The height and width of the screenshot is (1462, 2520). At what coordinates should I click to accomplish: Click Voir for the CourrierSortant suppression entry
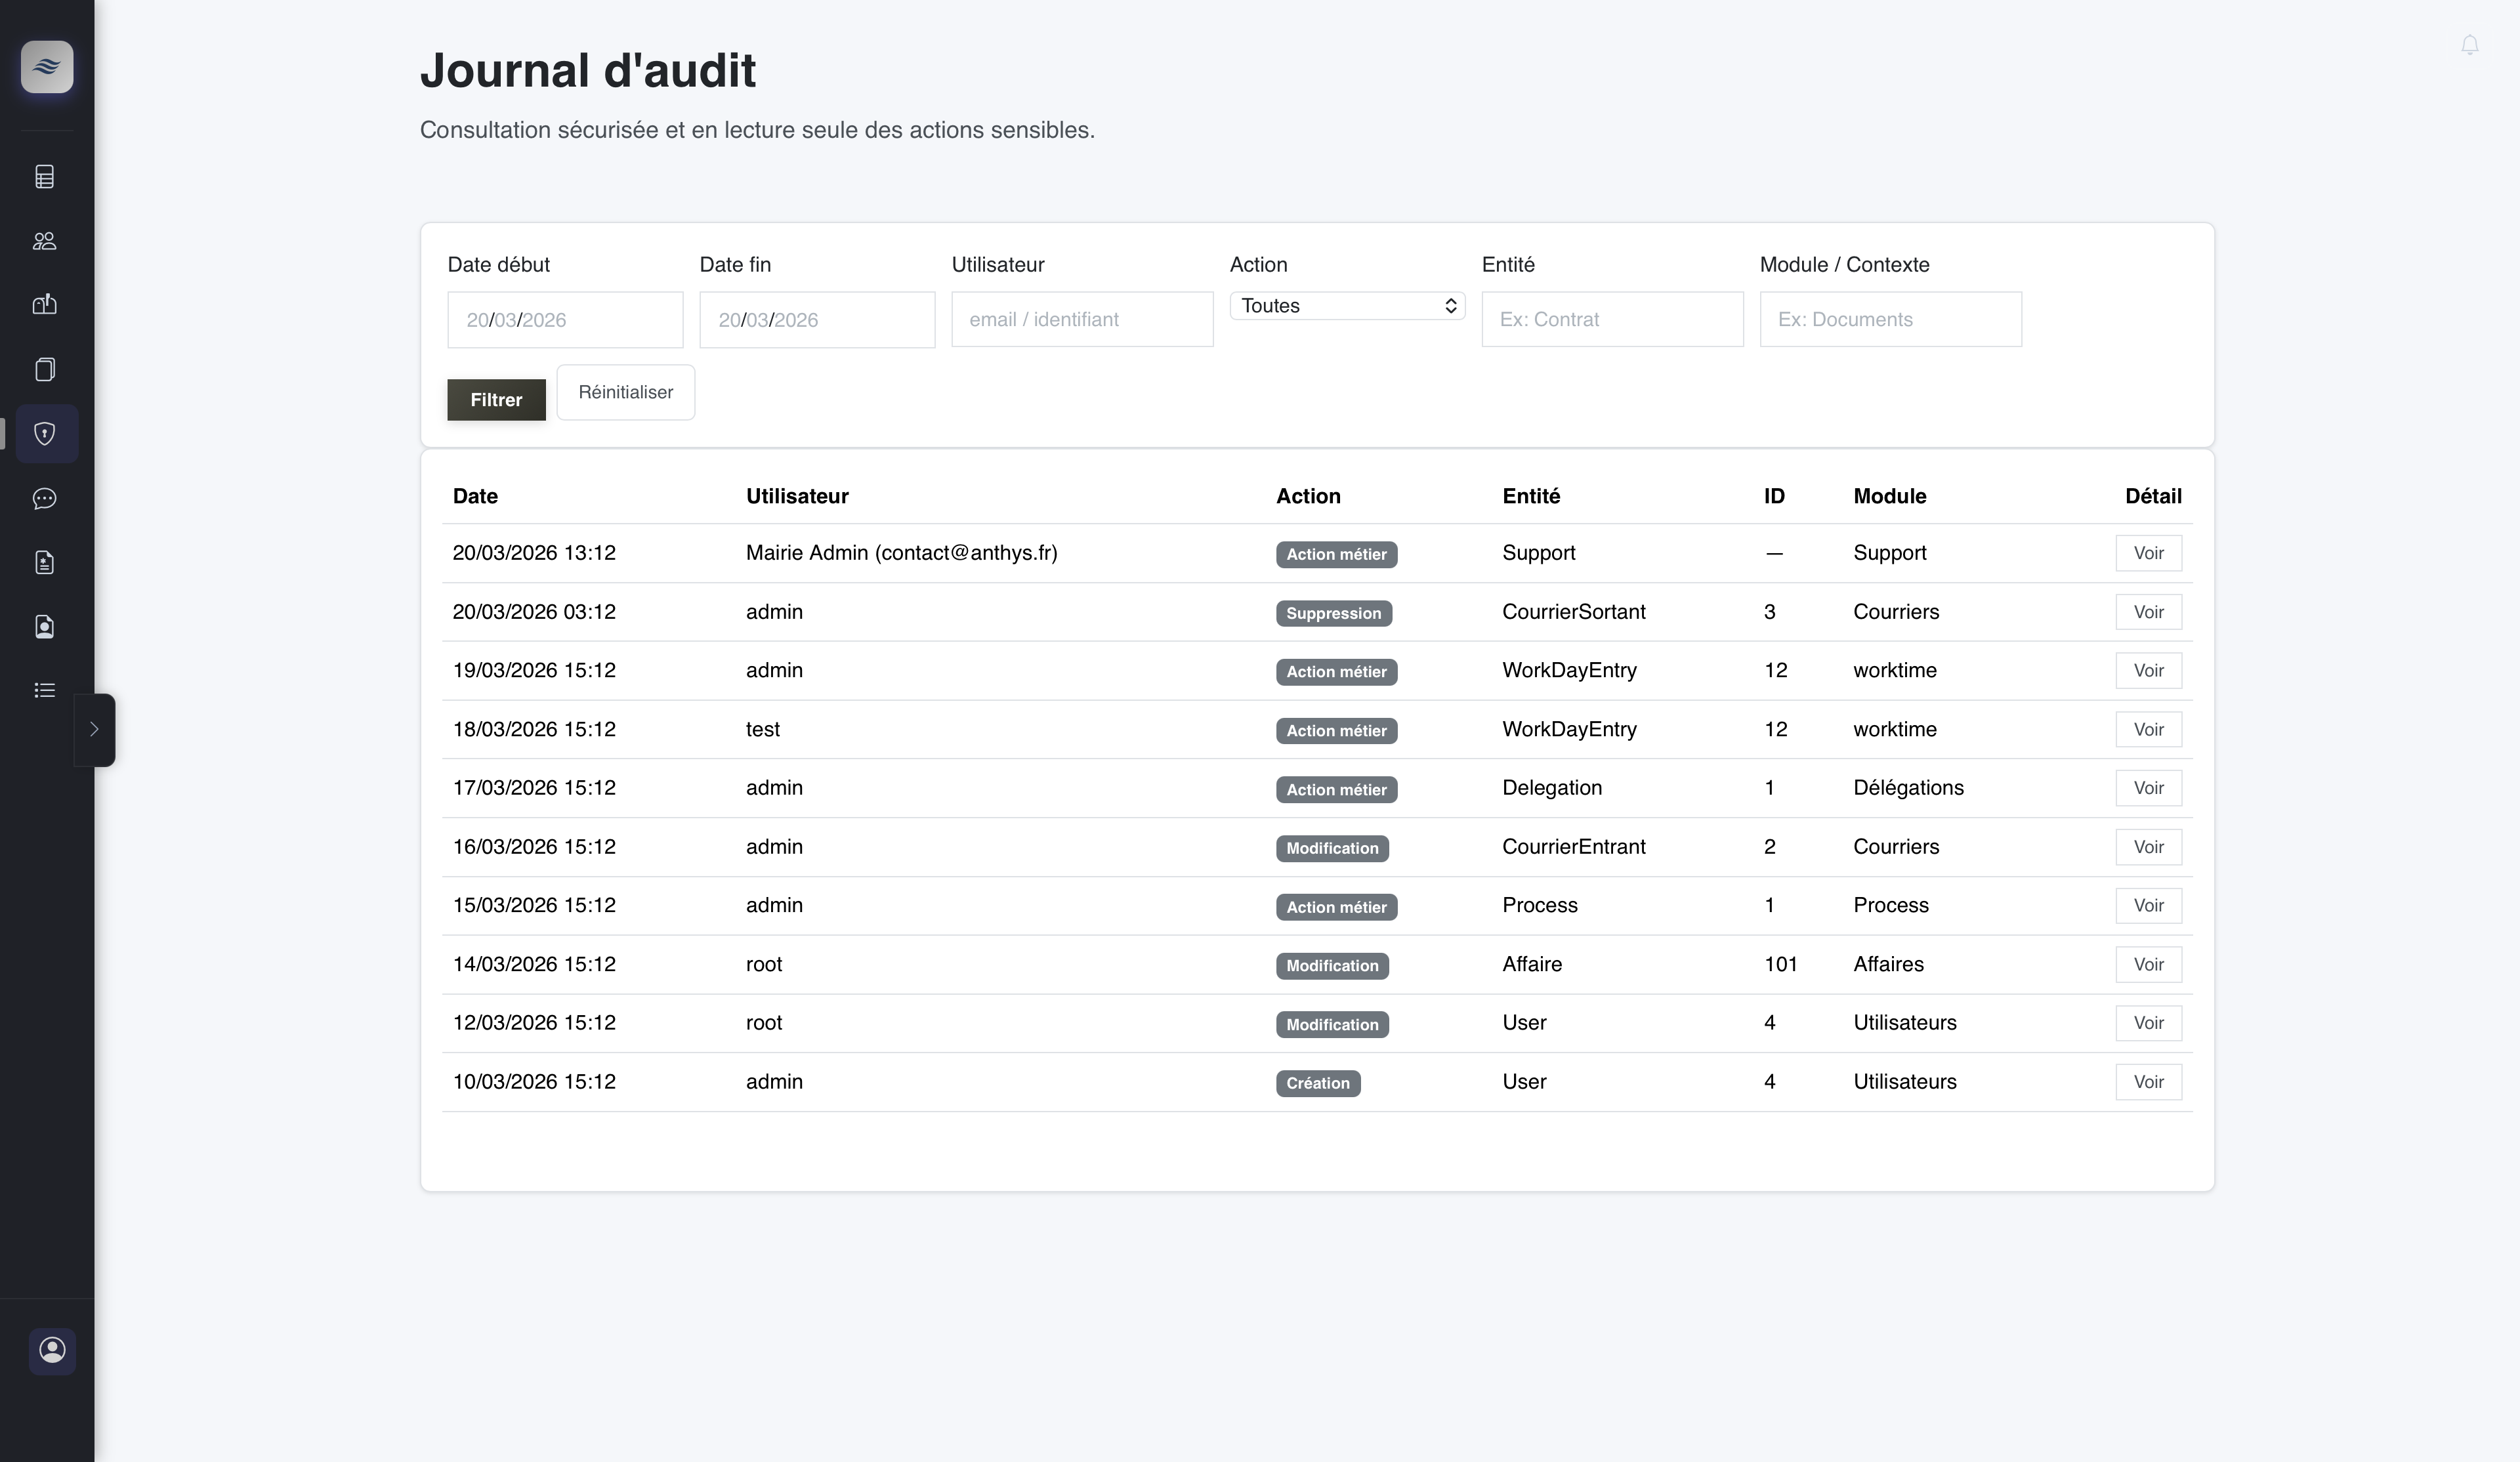[2148, 611]
